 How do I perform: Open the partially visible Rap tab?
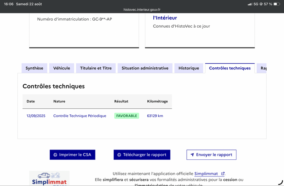262,68
